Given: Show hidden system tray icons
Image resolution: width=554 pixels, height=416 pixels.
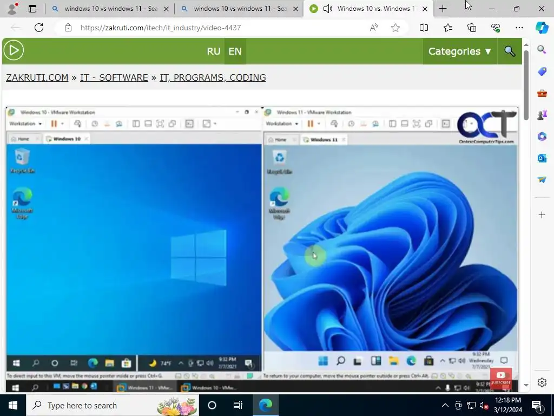Looking at the screenshot, I should [x=445, y=405].
